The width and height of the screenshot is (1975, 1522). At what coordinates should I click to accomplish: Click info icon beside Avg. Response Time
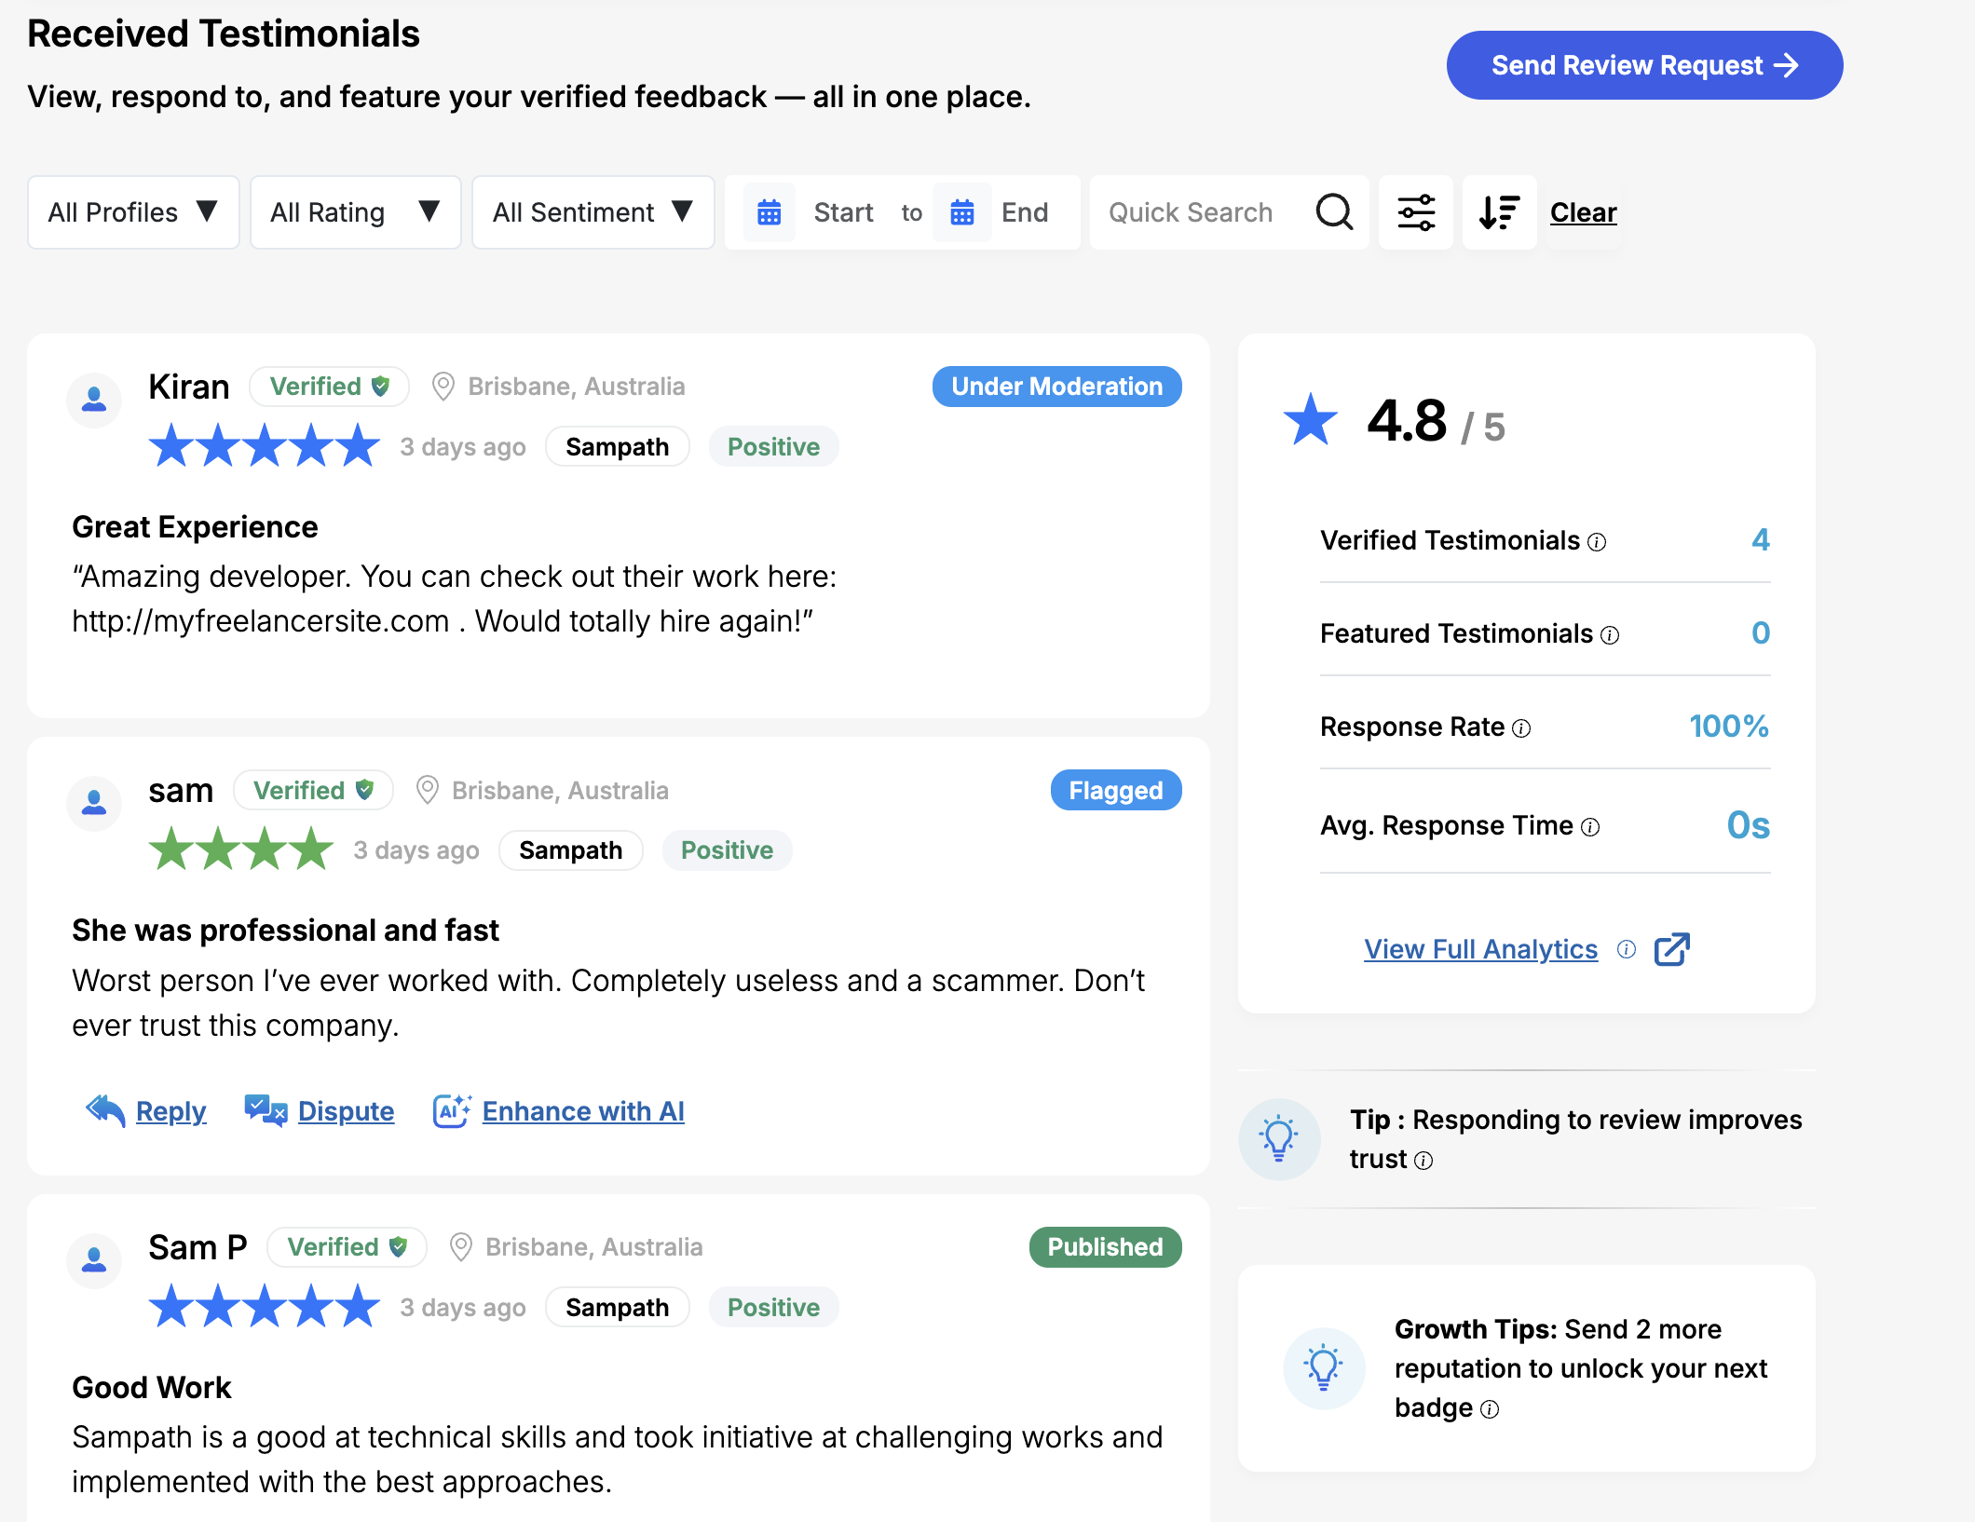[1590, 827]
